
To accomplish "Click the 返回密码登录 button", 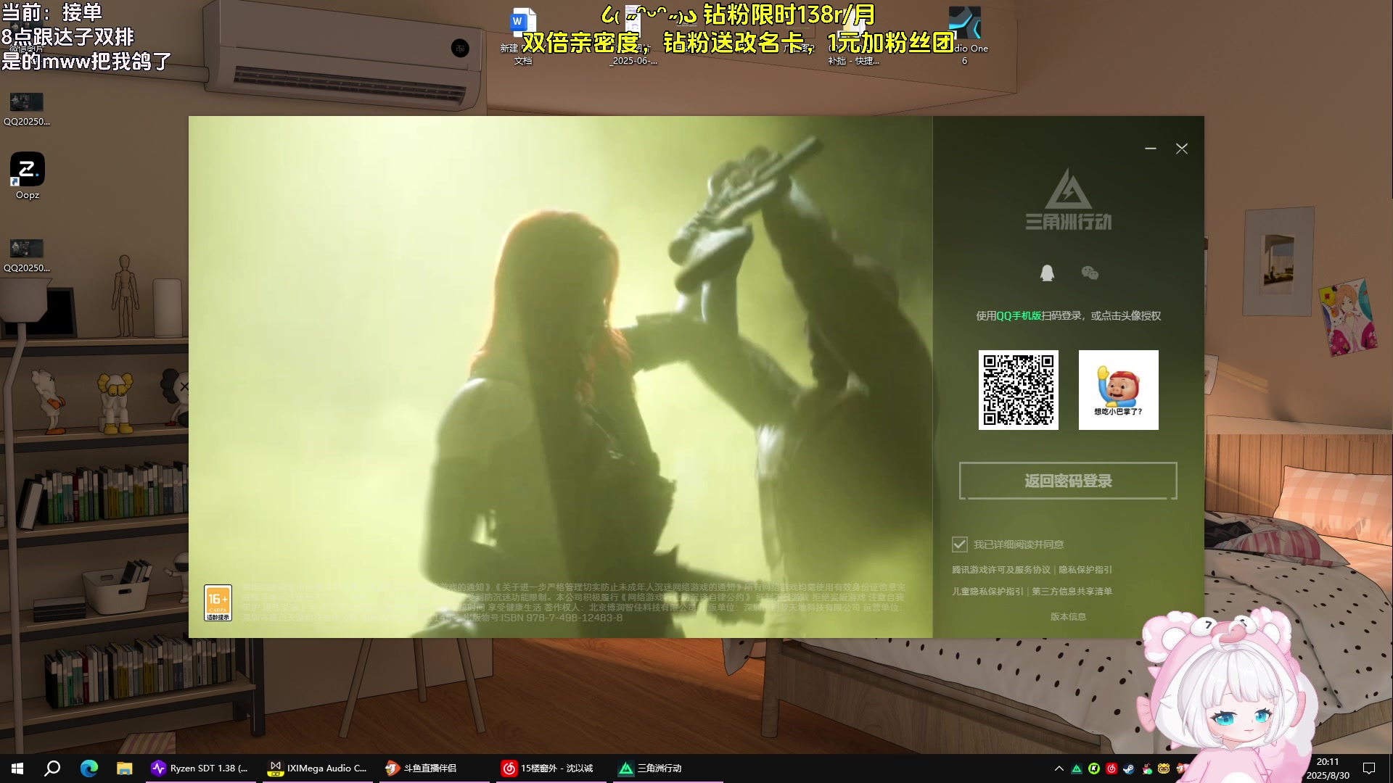I will click(x=1068, y=481).
